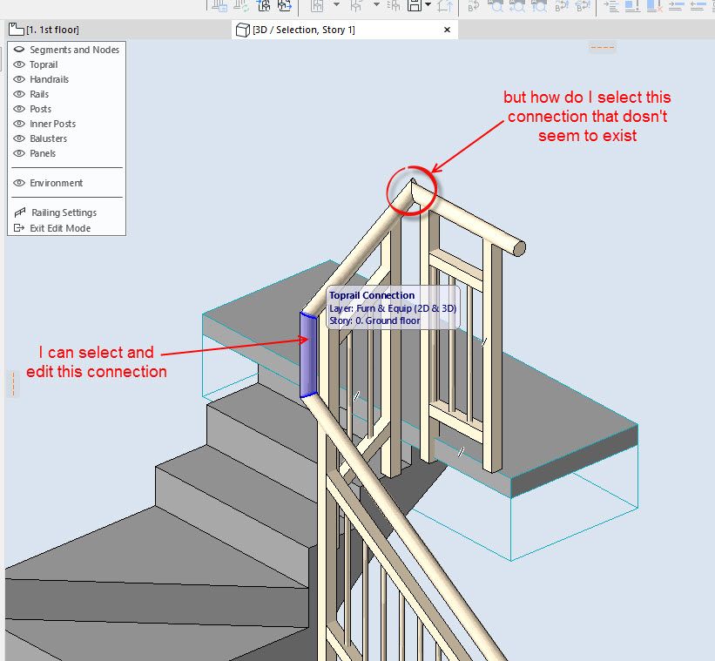The image size is (715, 661).
Task: Open Railing Settings from the edit panel
Action: (65, 212)
